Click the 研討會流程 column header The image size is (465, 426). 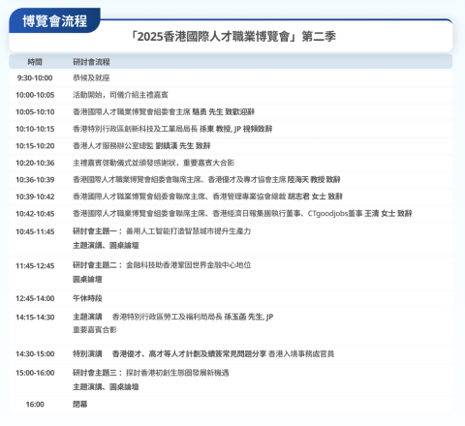(x=91, y=62)
